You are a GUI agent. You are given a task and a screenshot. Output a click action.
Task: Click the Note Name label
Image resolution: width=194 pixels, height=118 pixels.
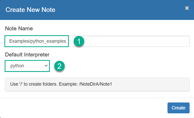(19, 28)
